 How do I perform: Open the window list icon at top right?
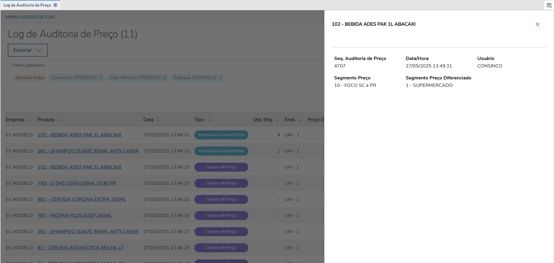click(549, 5)
